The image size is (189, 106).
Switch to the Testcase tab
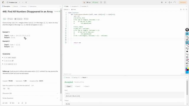pyautogui.click(x=67, y=77)
